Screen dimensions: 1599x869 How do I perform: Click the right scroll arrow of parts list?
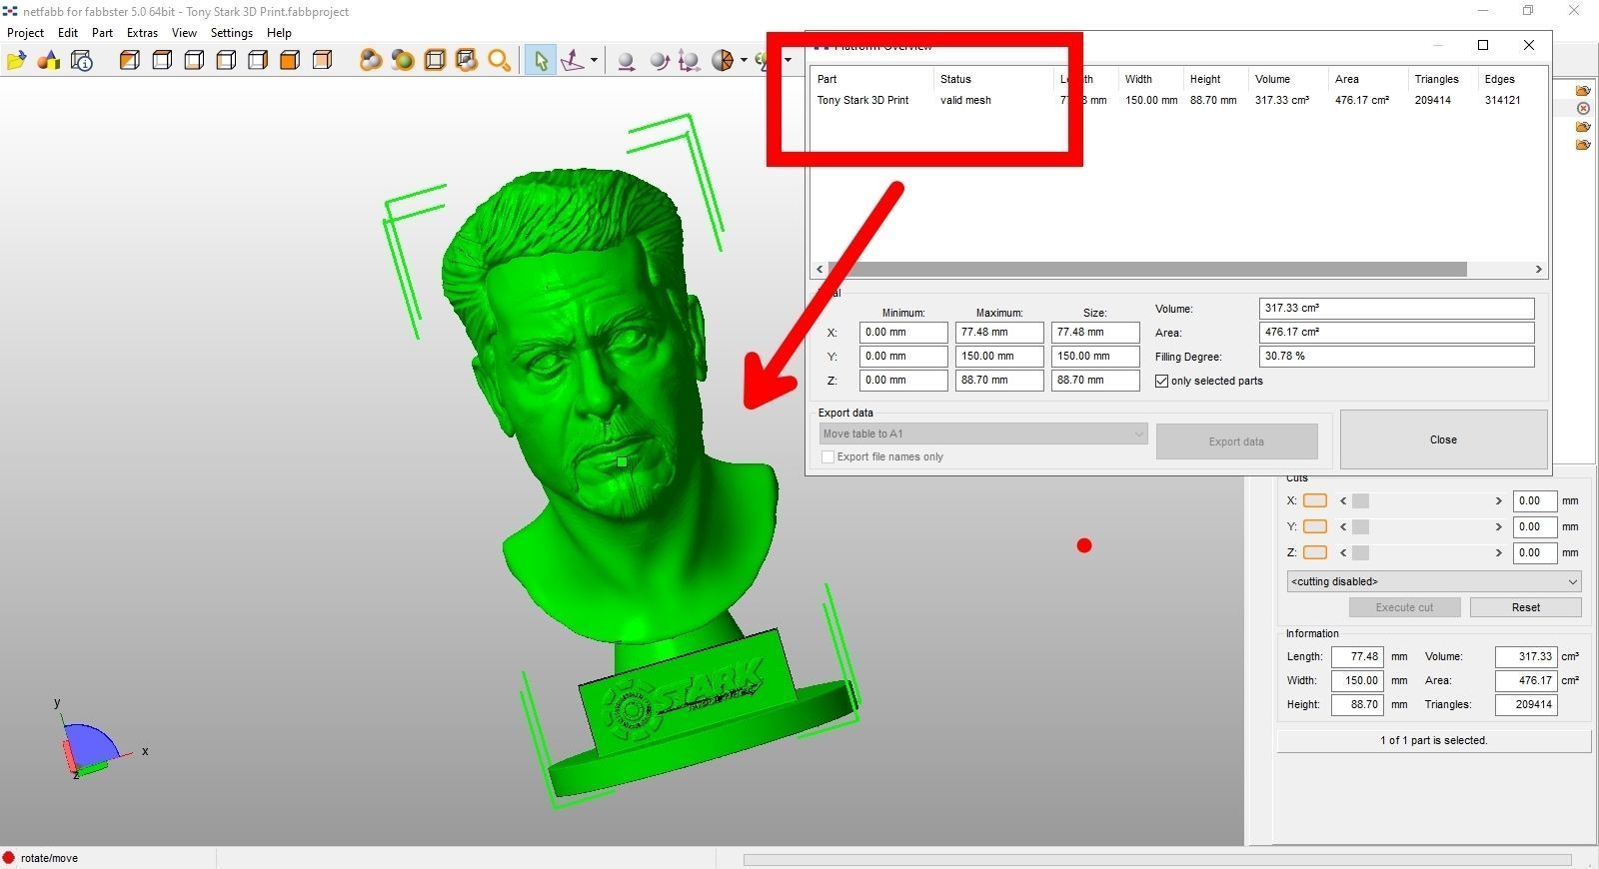pos(1538,270)
